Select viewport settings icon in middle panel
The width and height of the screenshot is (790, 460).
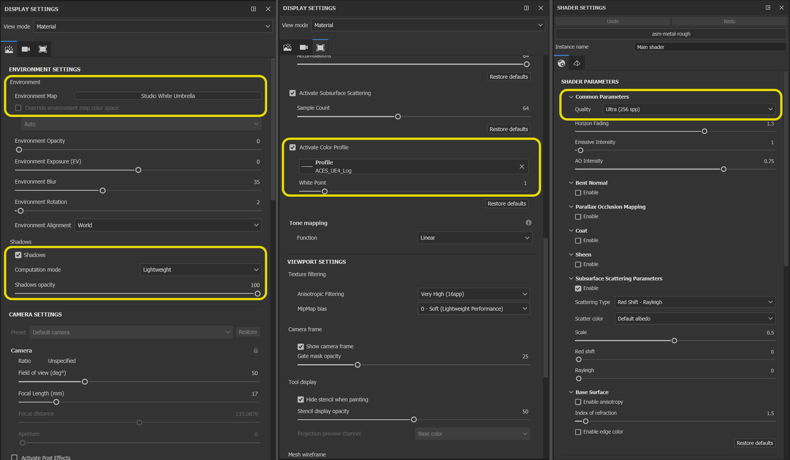click(320, 48)
